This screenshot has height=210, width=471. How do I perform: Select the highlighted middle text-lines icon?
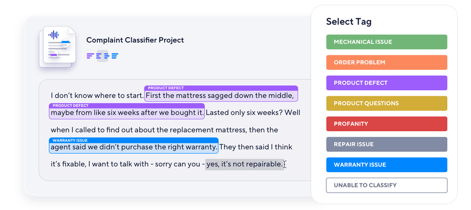(x=102, y=56)
